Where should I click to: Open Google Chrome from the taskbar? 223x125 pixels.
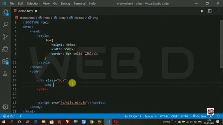coord(92,122)
